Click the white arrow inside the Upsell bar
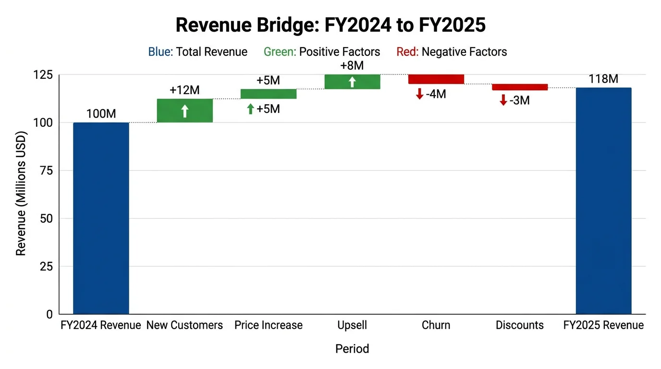The width and height of the screenshot is (661, 369). 352,82
